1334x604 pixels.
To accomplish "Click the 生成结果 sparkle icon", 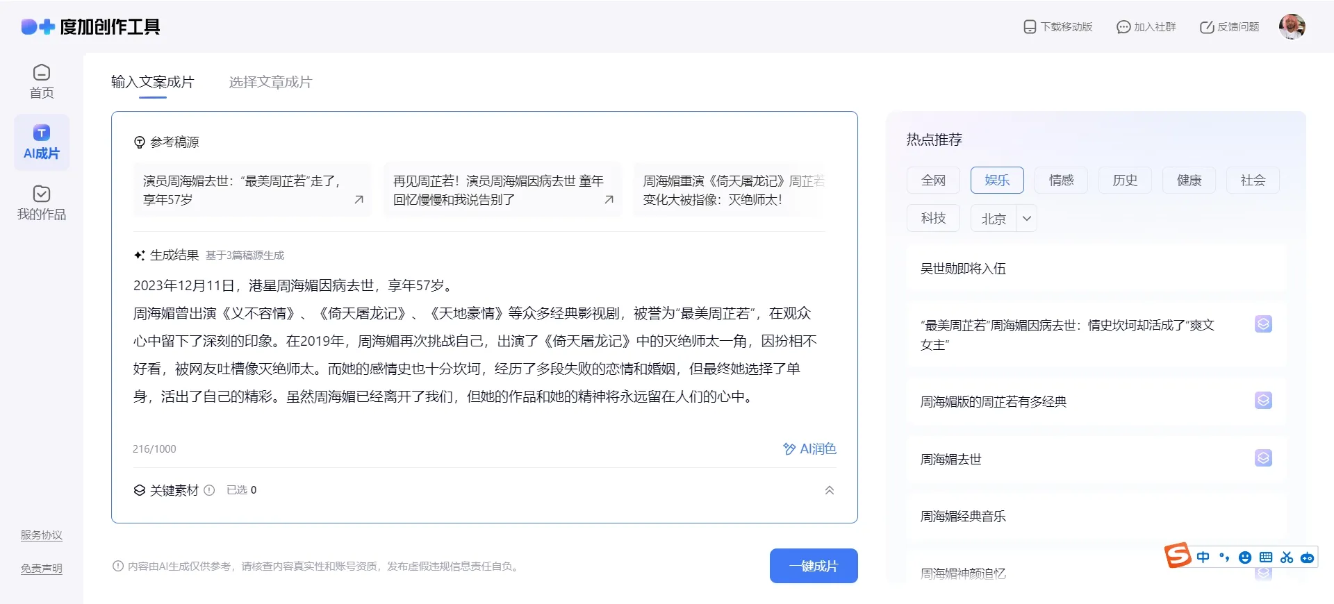I will 140,255.
